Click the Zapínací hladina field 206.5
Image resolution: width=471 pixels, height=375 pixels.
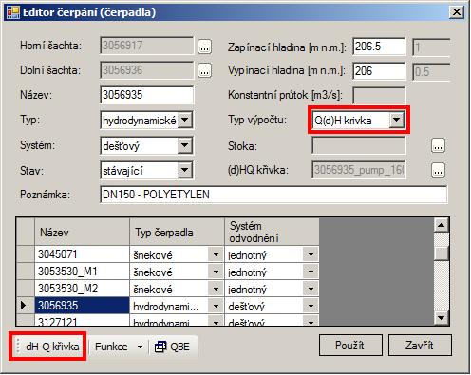pyautogui.click(x=379, y=47)
